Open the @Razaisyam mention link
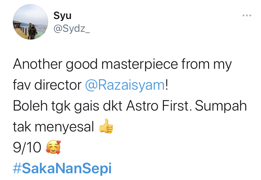The height and width of the screenshot is (180, 261). pyautogui.click(x=125, y=85)
